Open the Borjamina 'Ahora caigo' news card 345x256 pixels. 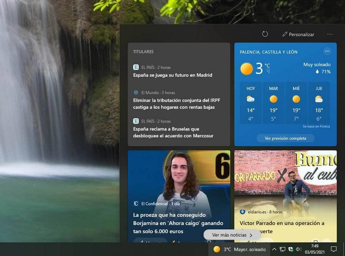[x=179, y=196]
